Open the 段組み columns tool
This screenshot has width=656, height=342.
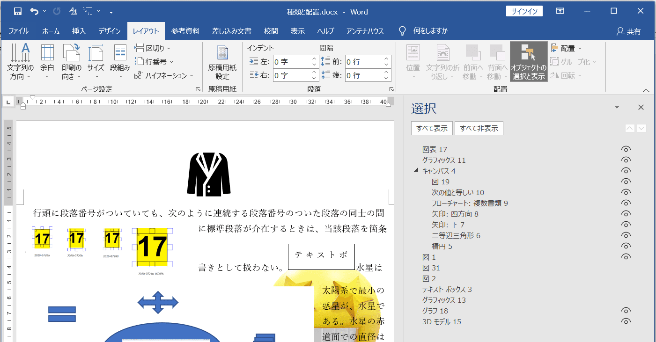click(x=120, y=61)
